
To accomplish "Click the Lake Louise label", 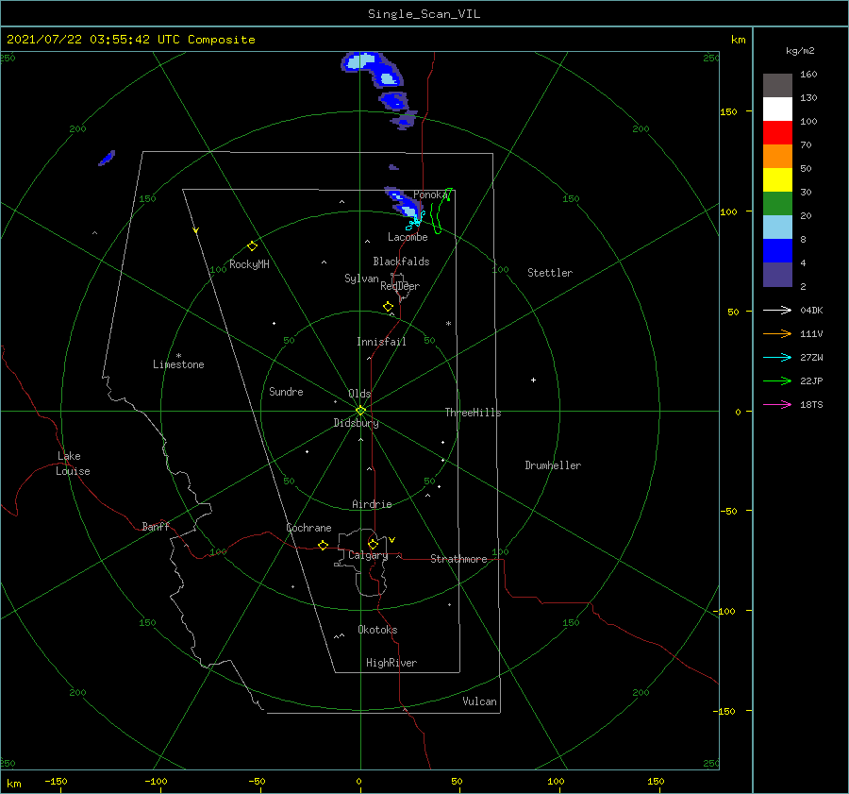I will 73,464.
